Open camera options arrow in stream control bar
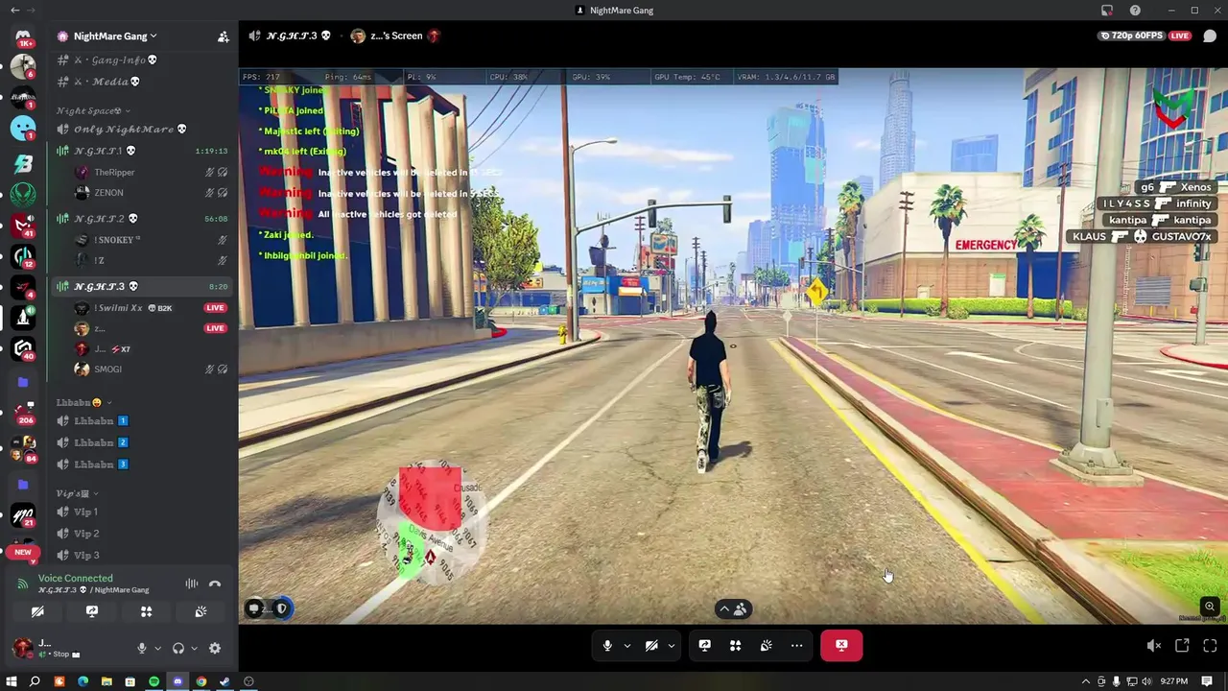The width and height of the screenshot is (1228, 691). (x=672, y=646)
